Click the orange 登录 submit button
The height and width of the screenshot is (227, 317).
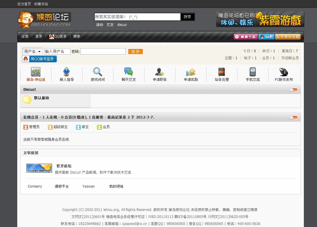pos(135,52)
